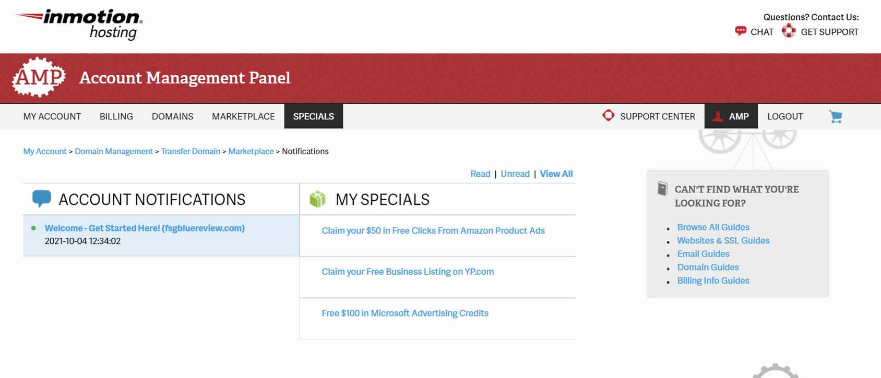Open the shopping cart icon
Screen dimensions: 881x378
[x=836, y=116]
